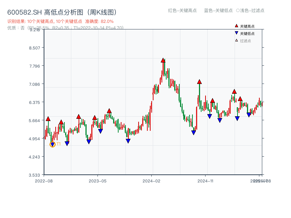Click the blue triangle marker before 2024-02
This screenshot has height=218, width=291.
[128, 141]
